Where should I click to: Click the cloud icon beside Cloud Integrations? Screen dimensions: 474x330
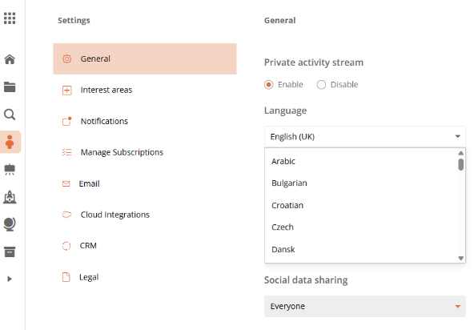click(x=66, y=215)
